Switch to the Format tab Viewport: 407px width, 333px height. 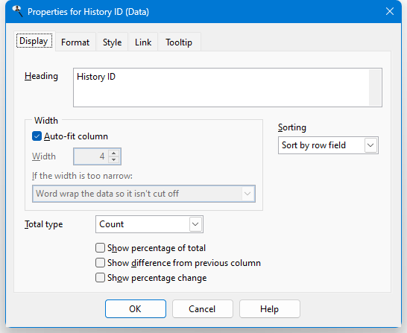tap(75, 42)
